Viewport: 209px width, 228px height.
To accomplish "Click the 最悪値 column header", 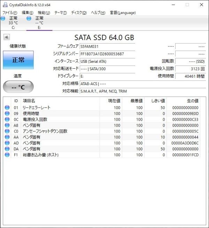I will pos(133,101).
